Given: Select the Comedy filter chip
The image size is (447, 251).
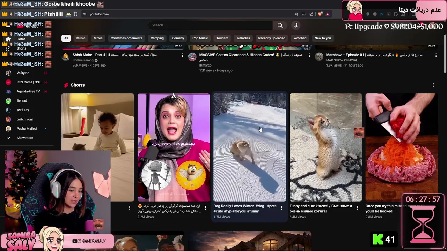Looking at the screenshot, I should pos(178,38).
